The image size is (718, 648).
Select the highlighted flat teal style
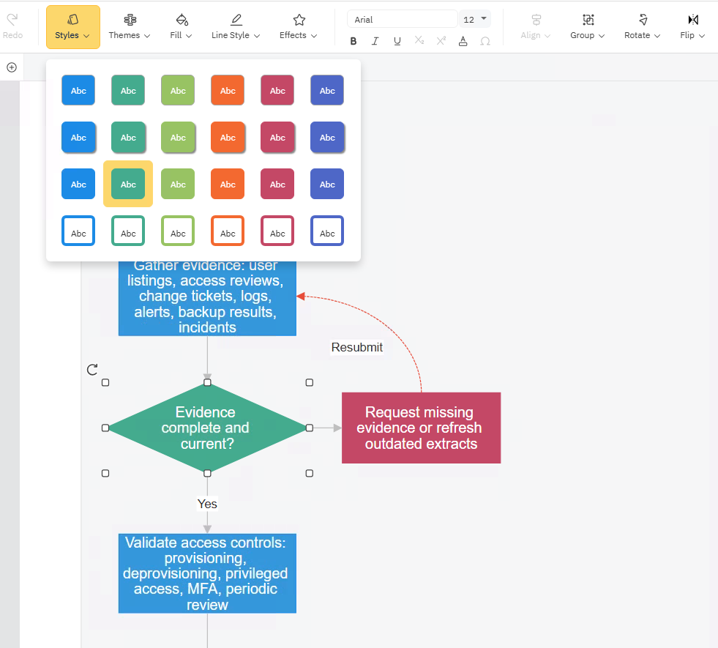point(128,184)
